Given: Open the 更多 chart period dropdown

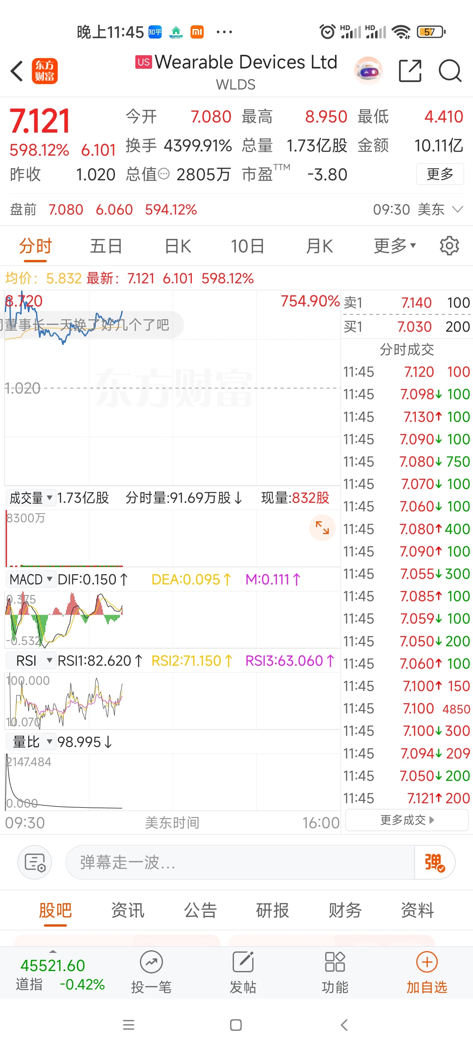Looking at the screenshot, I should [394, 246].
